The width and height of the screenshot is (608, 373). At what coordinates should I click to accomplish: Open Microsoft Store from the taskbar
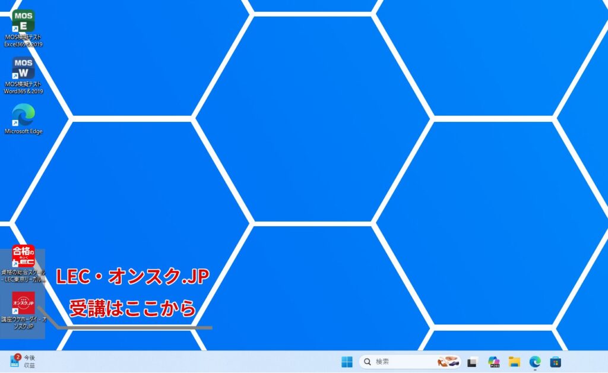[x=556, y=362]
